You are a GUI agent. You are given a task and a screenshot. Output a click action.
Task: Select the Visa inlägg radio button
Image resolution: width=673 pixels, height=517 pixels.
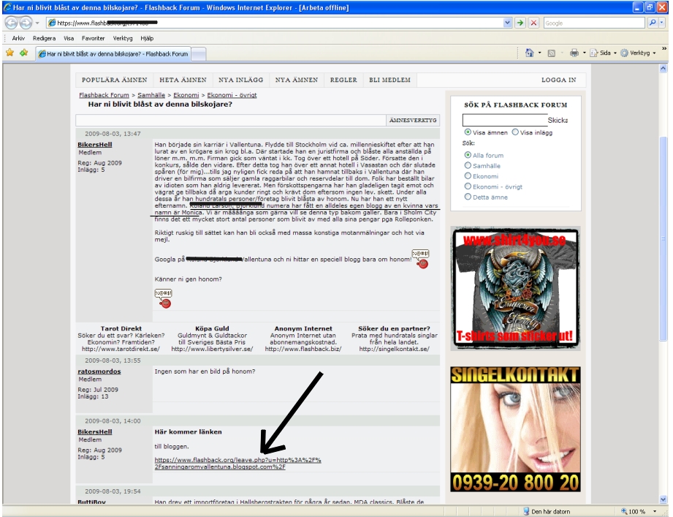pos(515,132)
